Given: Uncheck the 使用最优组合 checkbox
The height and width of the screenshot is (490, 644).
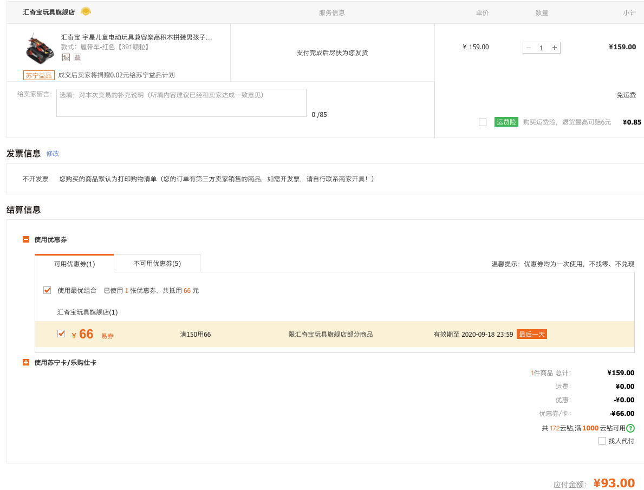Looking at the screenshot, I should 47,290.
